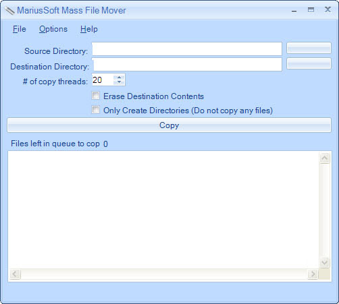Click the log scroll left arrow
Image resolution: width=339 pixels, height=304 pixels.
coord(15,274)
